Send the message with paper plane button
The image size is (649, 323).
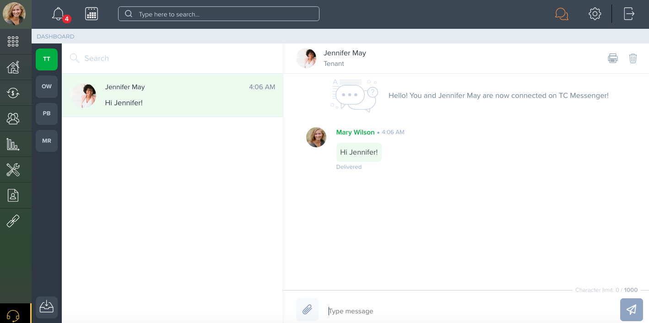coord(632,310)
